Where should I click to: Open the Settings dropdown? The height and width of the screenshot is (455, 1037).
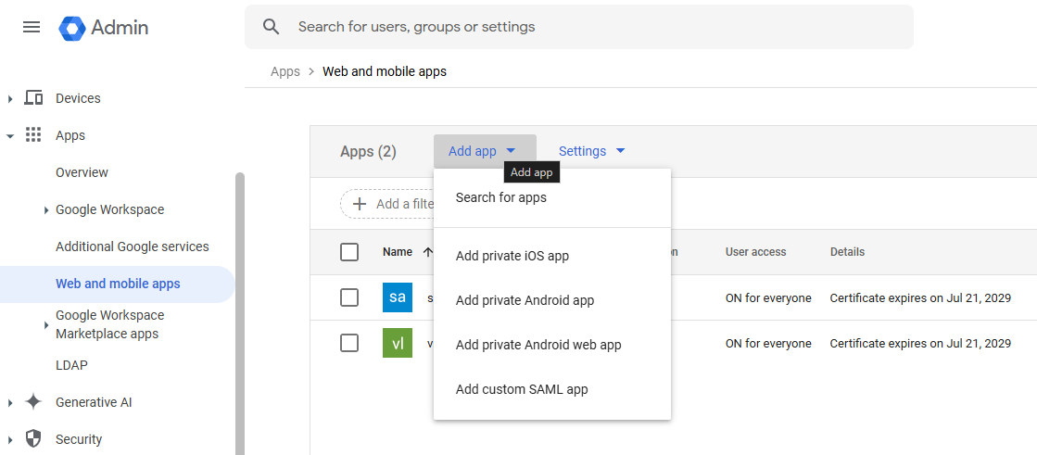click(x=592, y=151)
